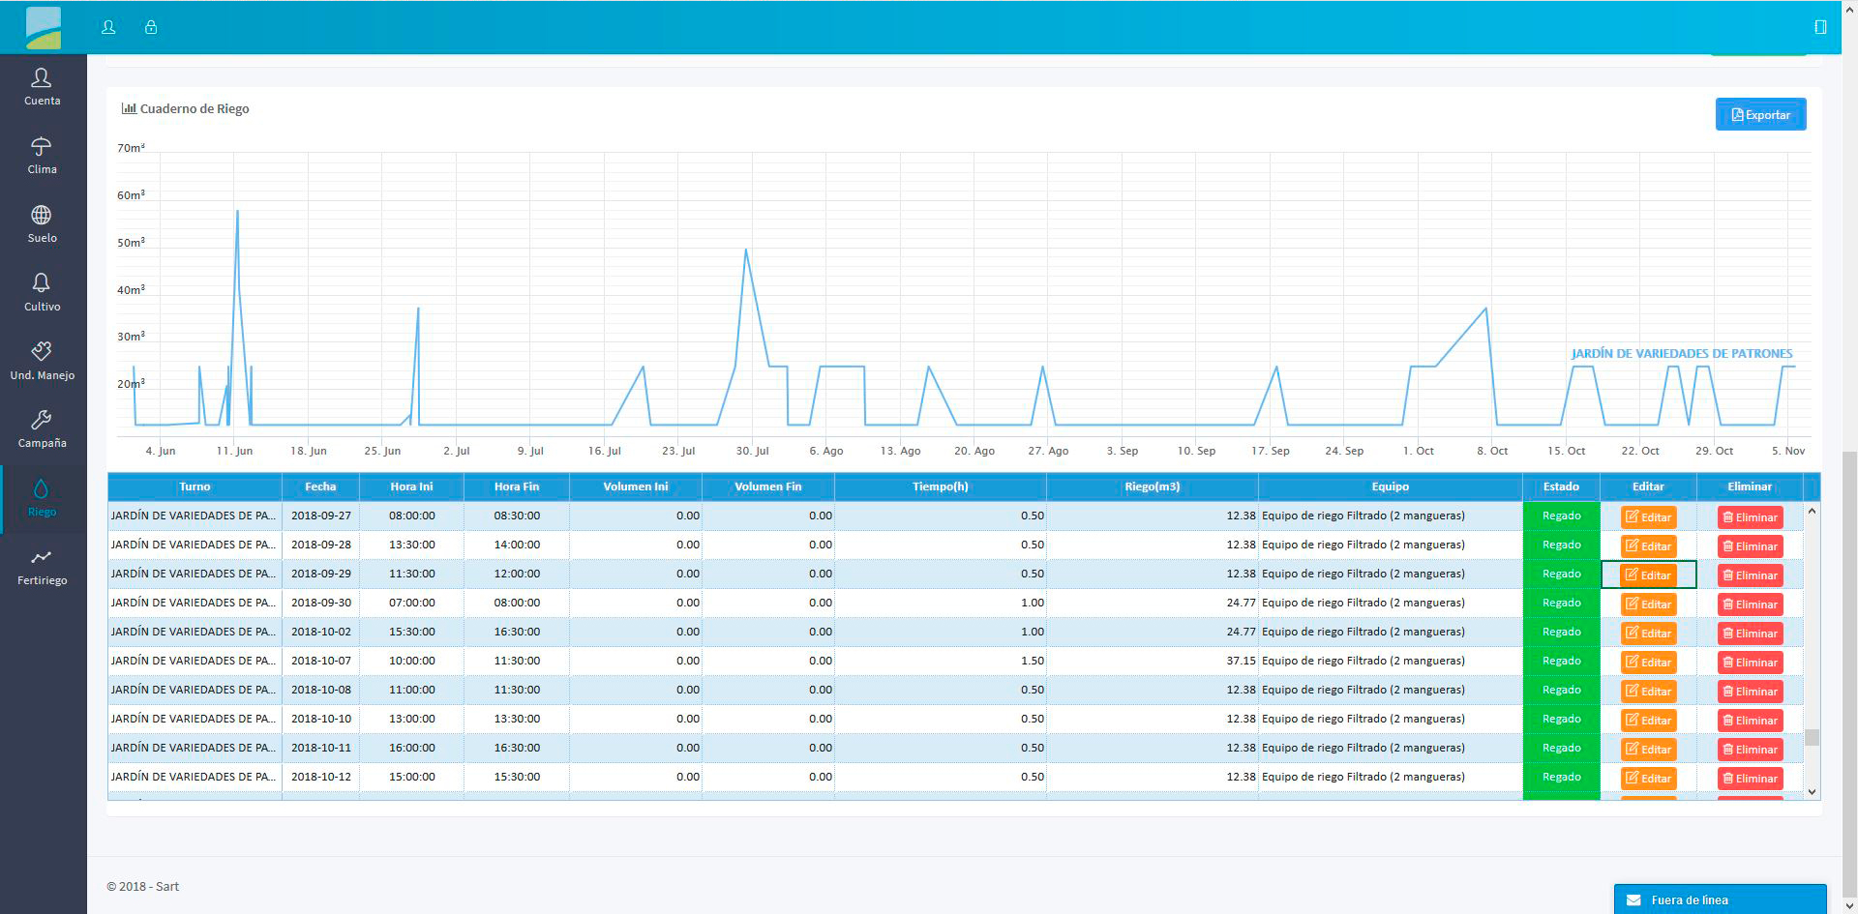Click the application logo at top left
This screenshot has height=914, width=1858.
(x=43, y=27)
